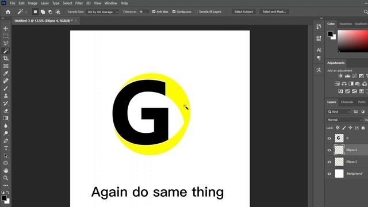The width and height of the screenshot is (368, 207).
Task: Toggle Lock transparent pixels
Action: click(x=338, y=128)
